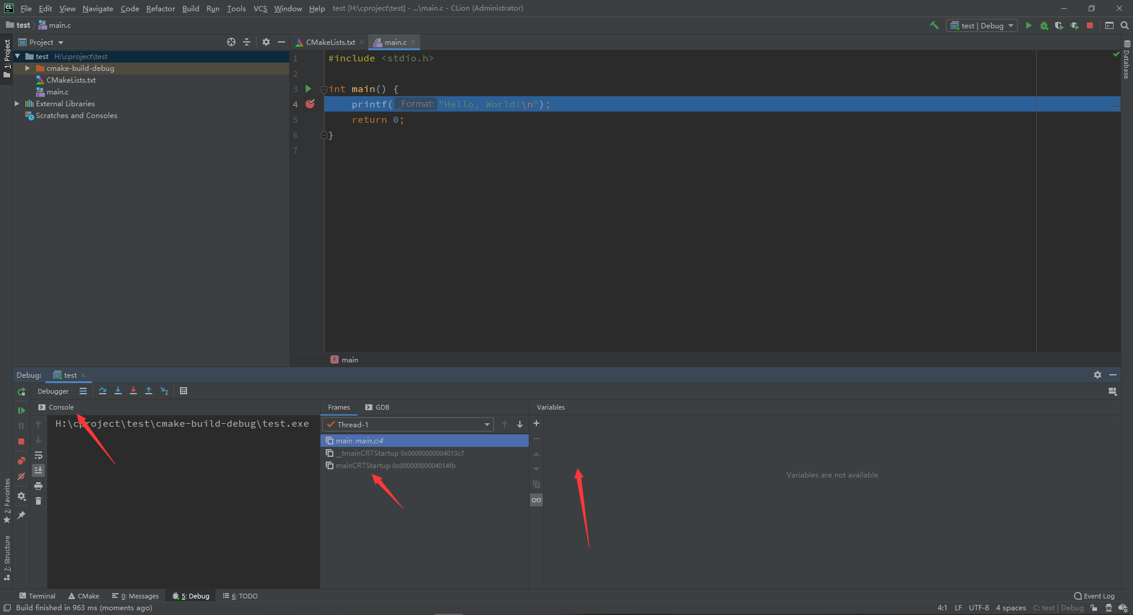Click the Run to Cursor icon
Image resolution: width=1133 pixels, height=615 pixels.
click(x=165, y=391)
